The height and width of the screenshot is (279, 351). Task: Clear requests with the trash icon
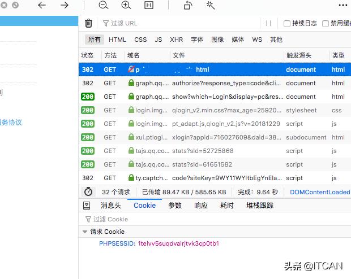(x=88, y=23)
